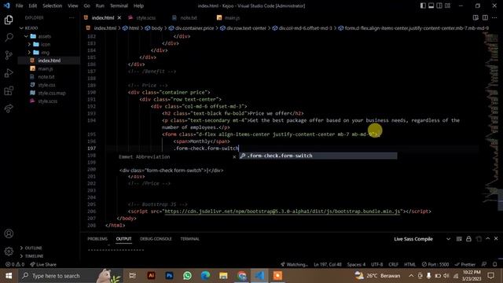
Task: Open the Run menu
Action: click(100, 6)
